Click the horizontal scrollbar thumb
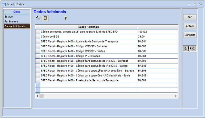Screen dimensions: 205x118 pyautogui.click(x=42, y=96)
